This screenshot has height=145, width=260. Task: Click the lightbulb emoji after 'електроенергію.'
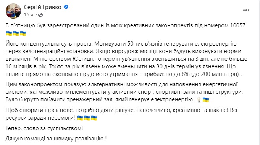click(199, 100)
